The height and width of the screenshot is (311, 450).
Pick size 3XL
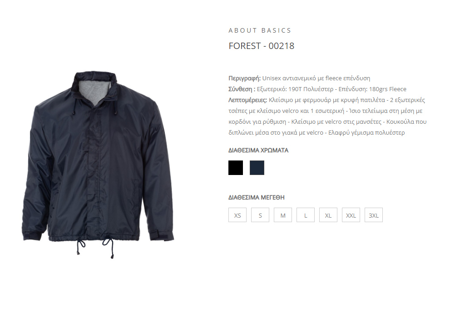(x=373, y=215)
